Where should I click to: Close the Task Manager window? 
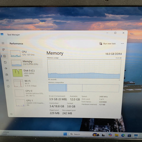(x=123, y=33)
